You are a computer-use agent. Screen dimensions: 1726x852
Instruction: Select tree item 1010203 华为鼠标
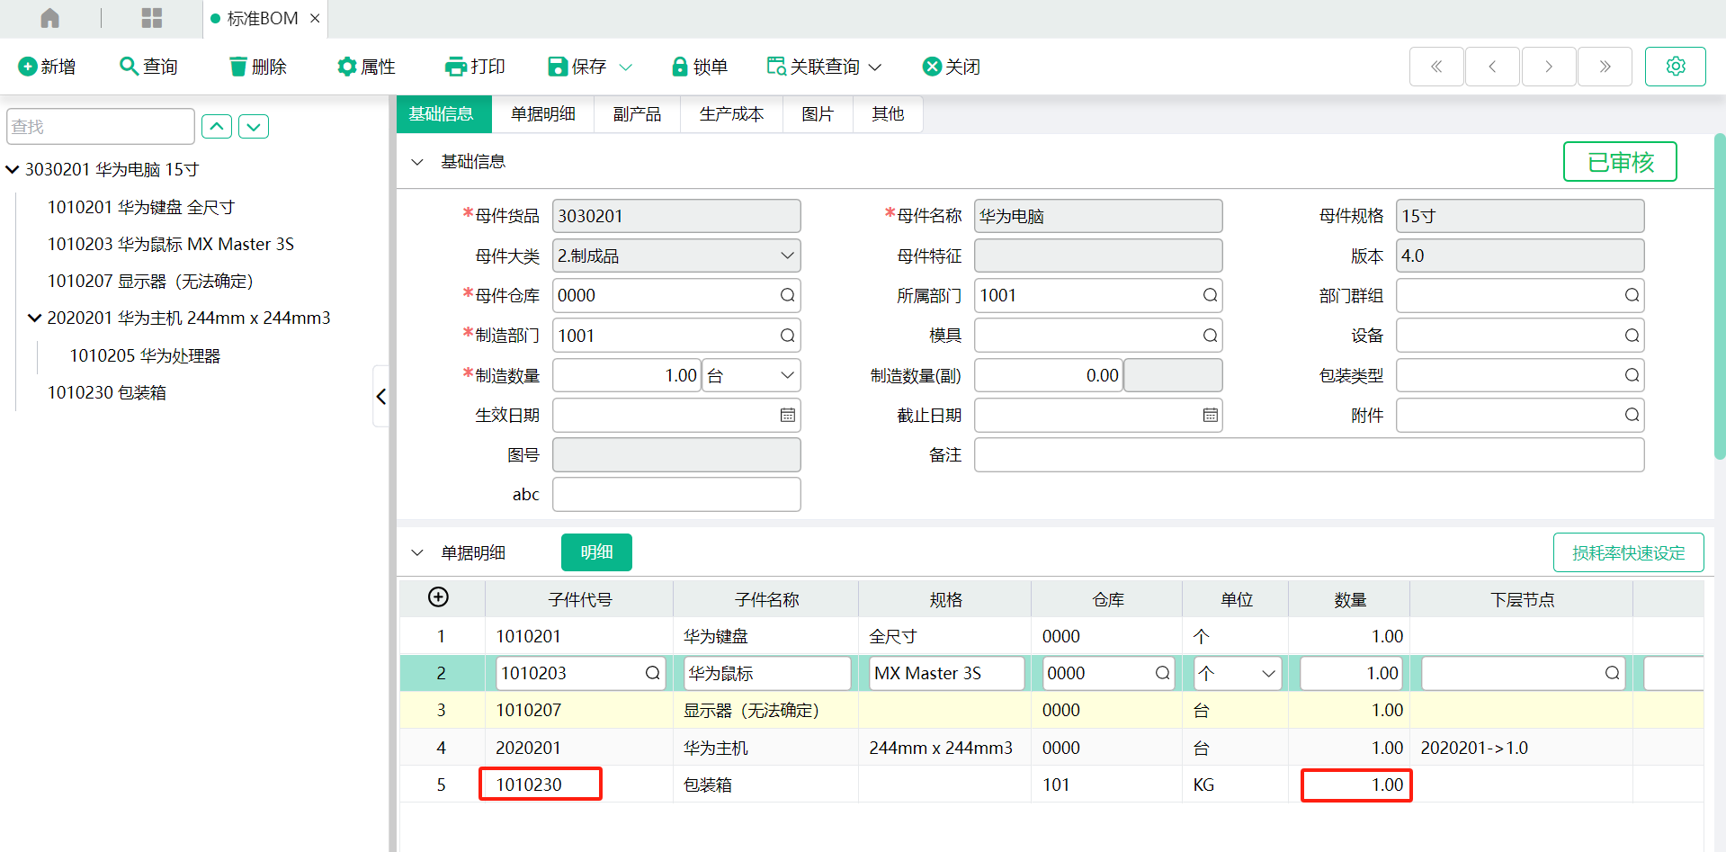pyautogui.click(x=171, y=244)
